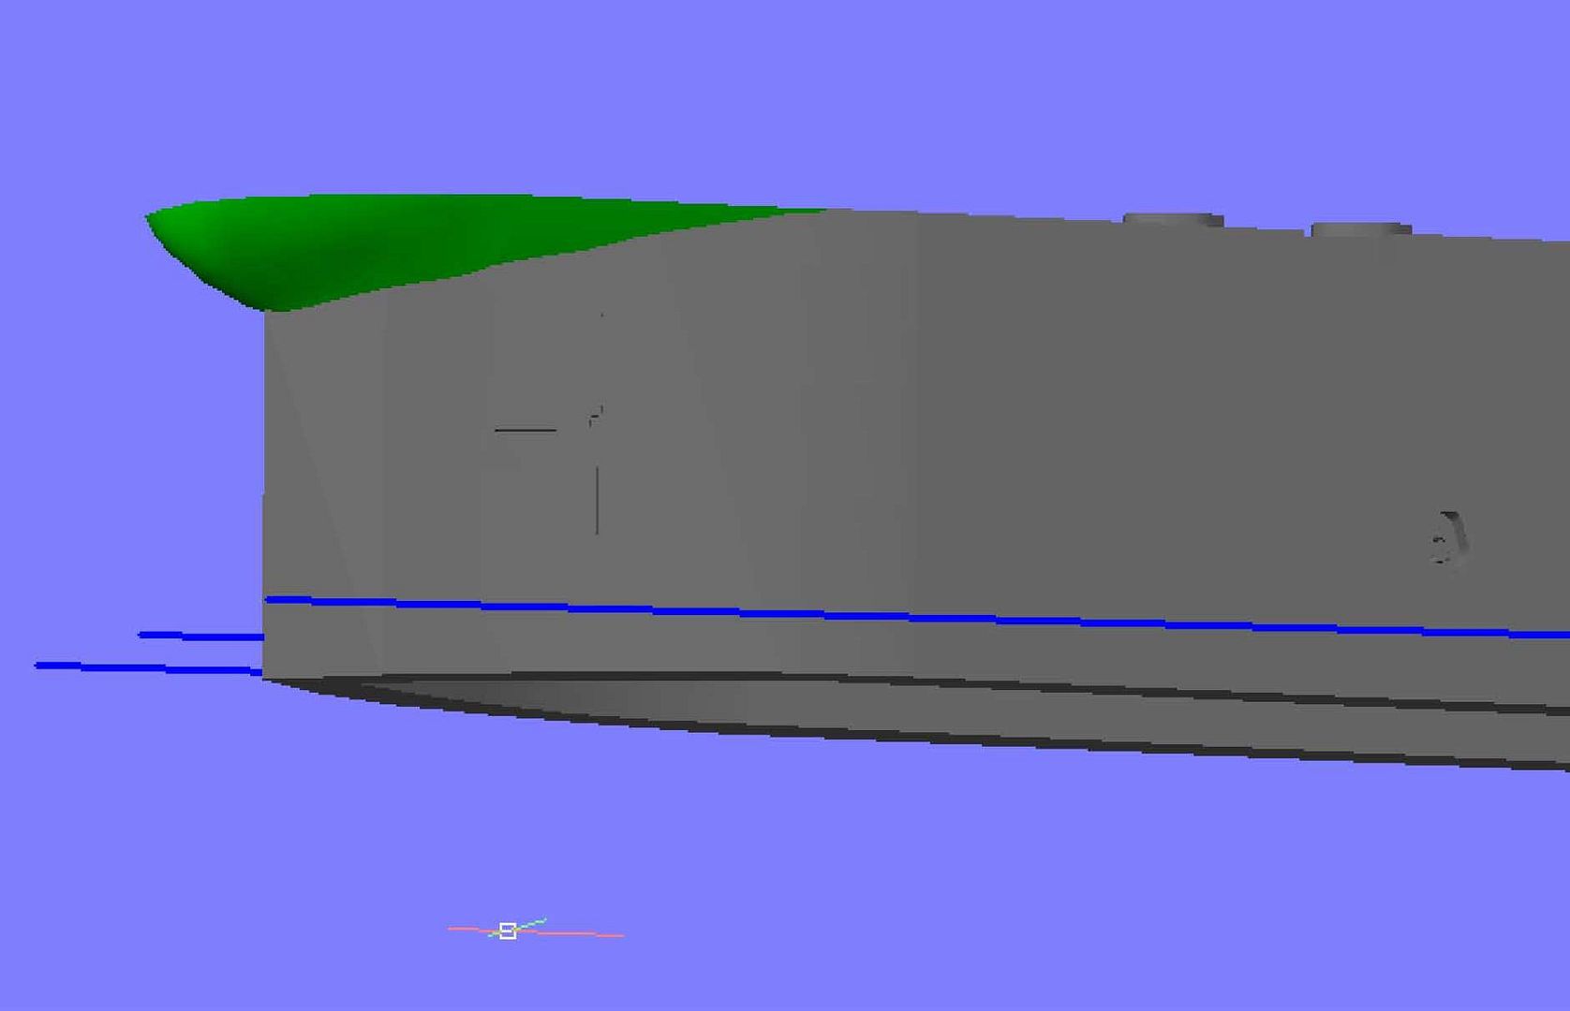The image size is (1570, 1011).
Task: Pick the upper short blue line left of hull
Action: click(x=201, y=637)
